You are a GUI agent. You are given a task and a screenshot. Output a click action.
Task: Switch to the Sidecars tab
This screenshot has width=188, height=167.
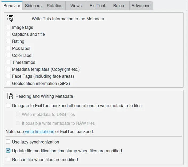click(x=33, y=6)
